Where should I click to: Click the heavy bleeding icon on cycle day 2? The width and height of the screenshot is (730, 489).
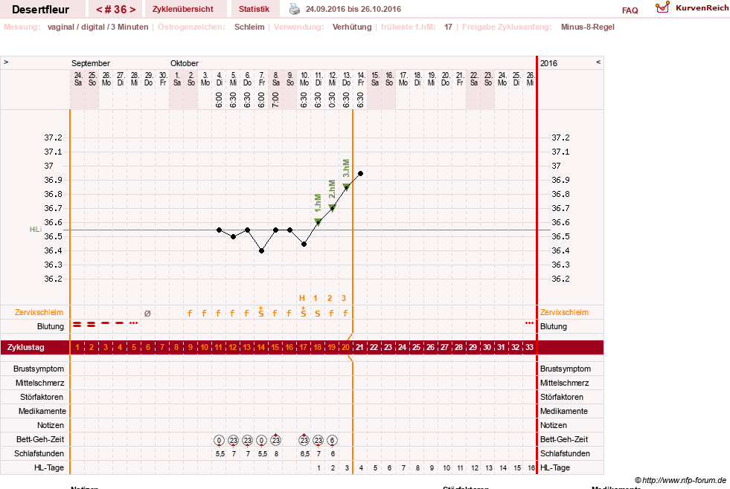[92, 325]
